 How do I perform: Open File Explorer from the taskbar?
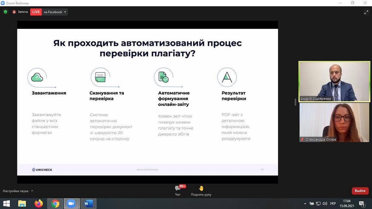[x=22, y=203]
